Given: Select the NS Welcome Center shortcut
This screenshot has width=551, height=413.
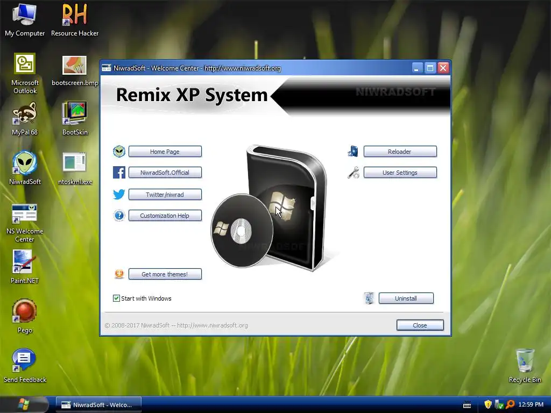Looking at the screenshot, I should click(25, 222).
